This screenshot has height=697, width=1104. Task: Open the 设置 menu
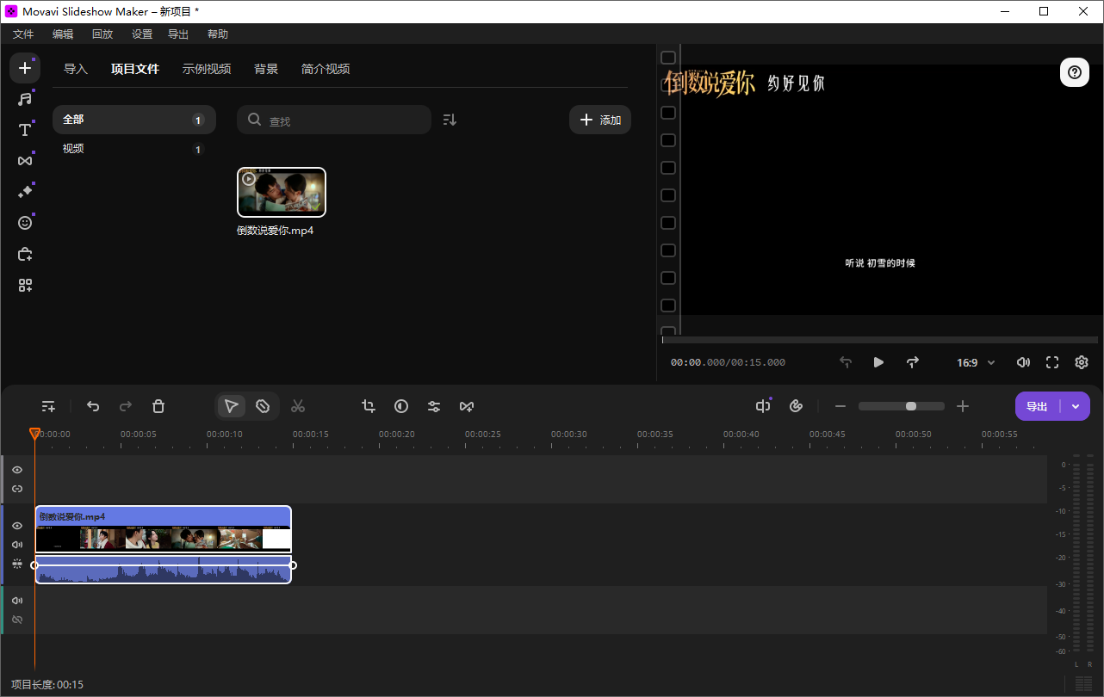(142, 34)
